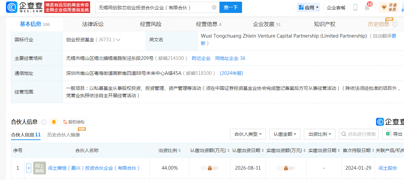Open the 附近企业 link
The height and width of the screenshot is (180, 404).
tap(201, 58)
